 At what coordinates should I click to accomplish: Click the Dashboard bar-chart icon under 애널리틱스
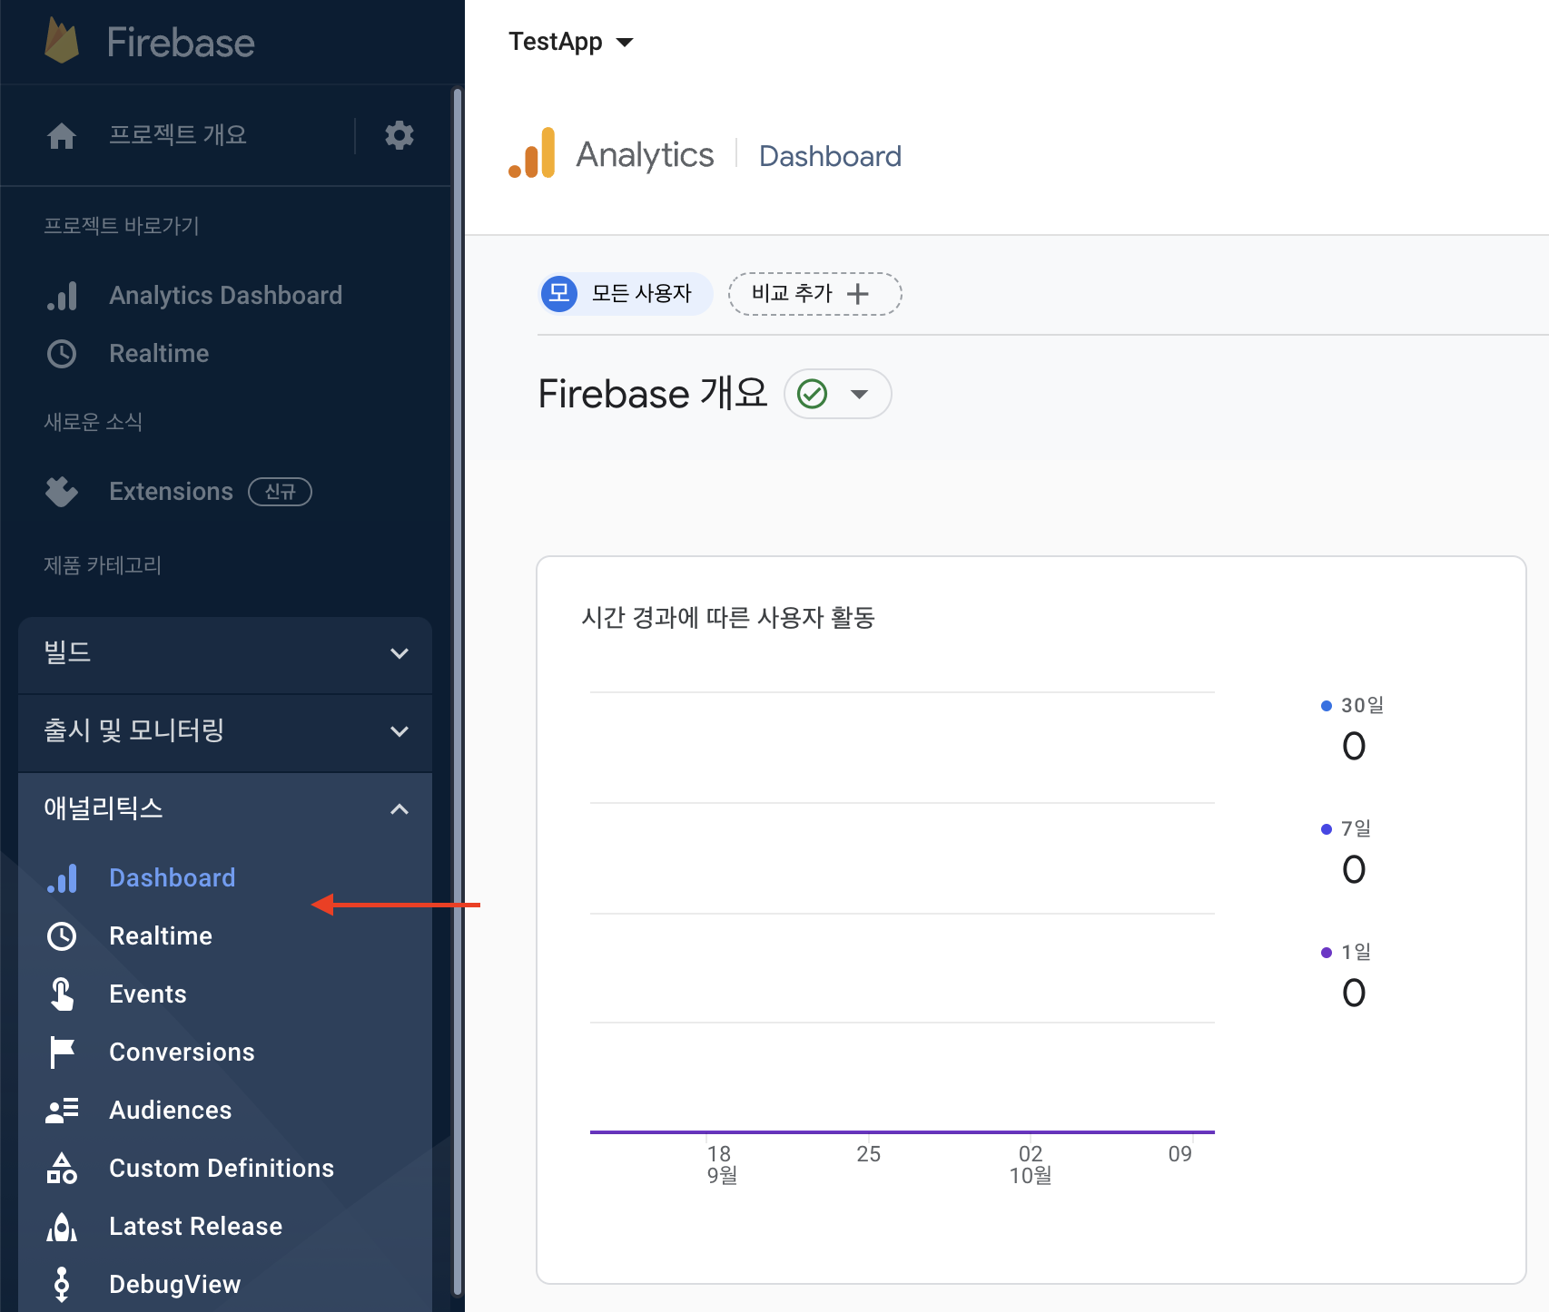(x=62, y=878)
